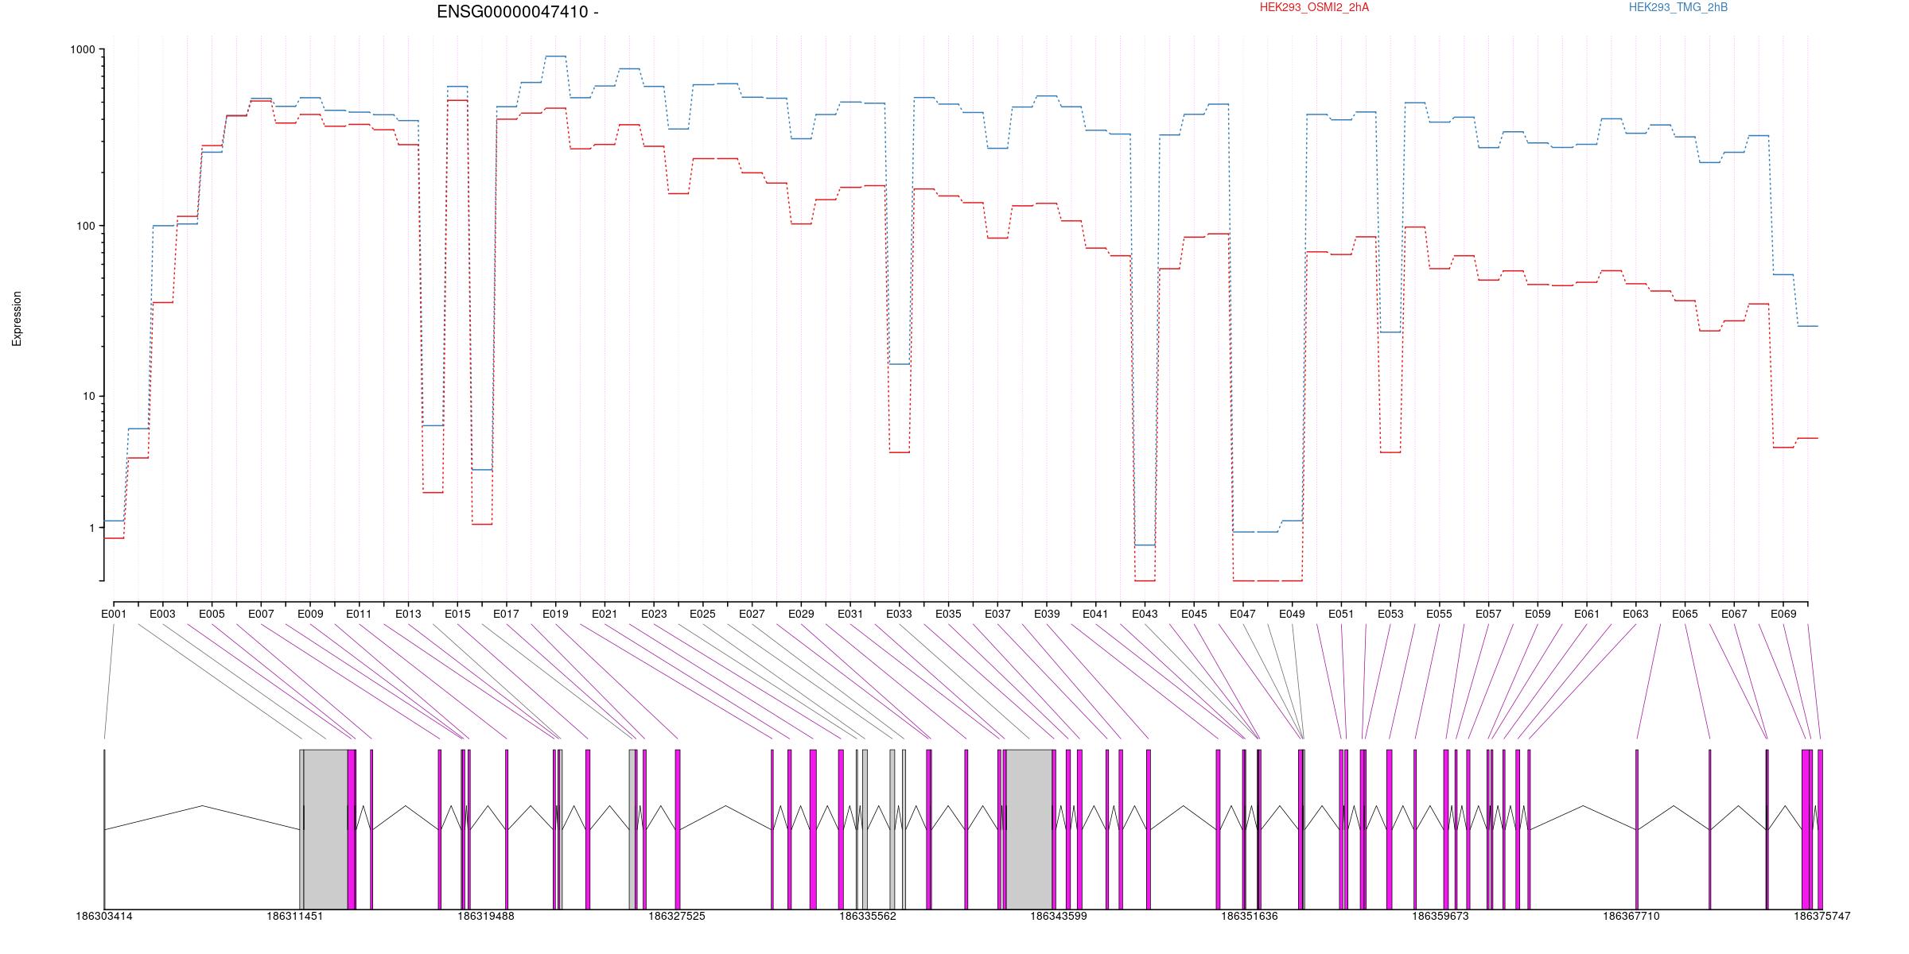Click exon label E051
The image size is (1909, 954).
point(1341,614)
